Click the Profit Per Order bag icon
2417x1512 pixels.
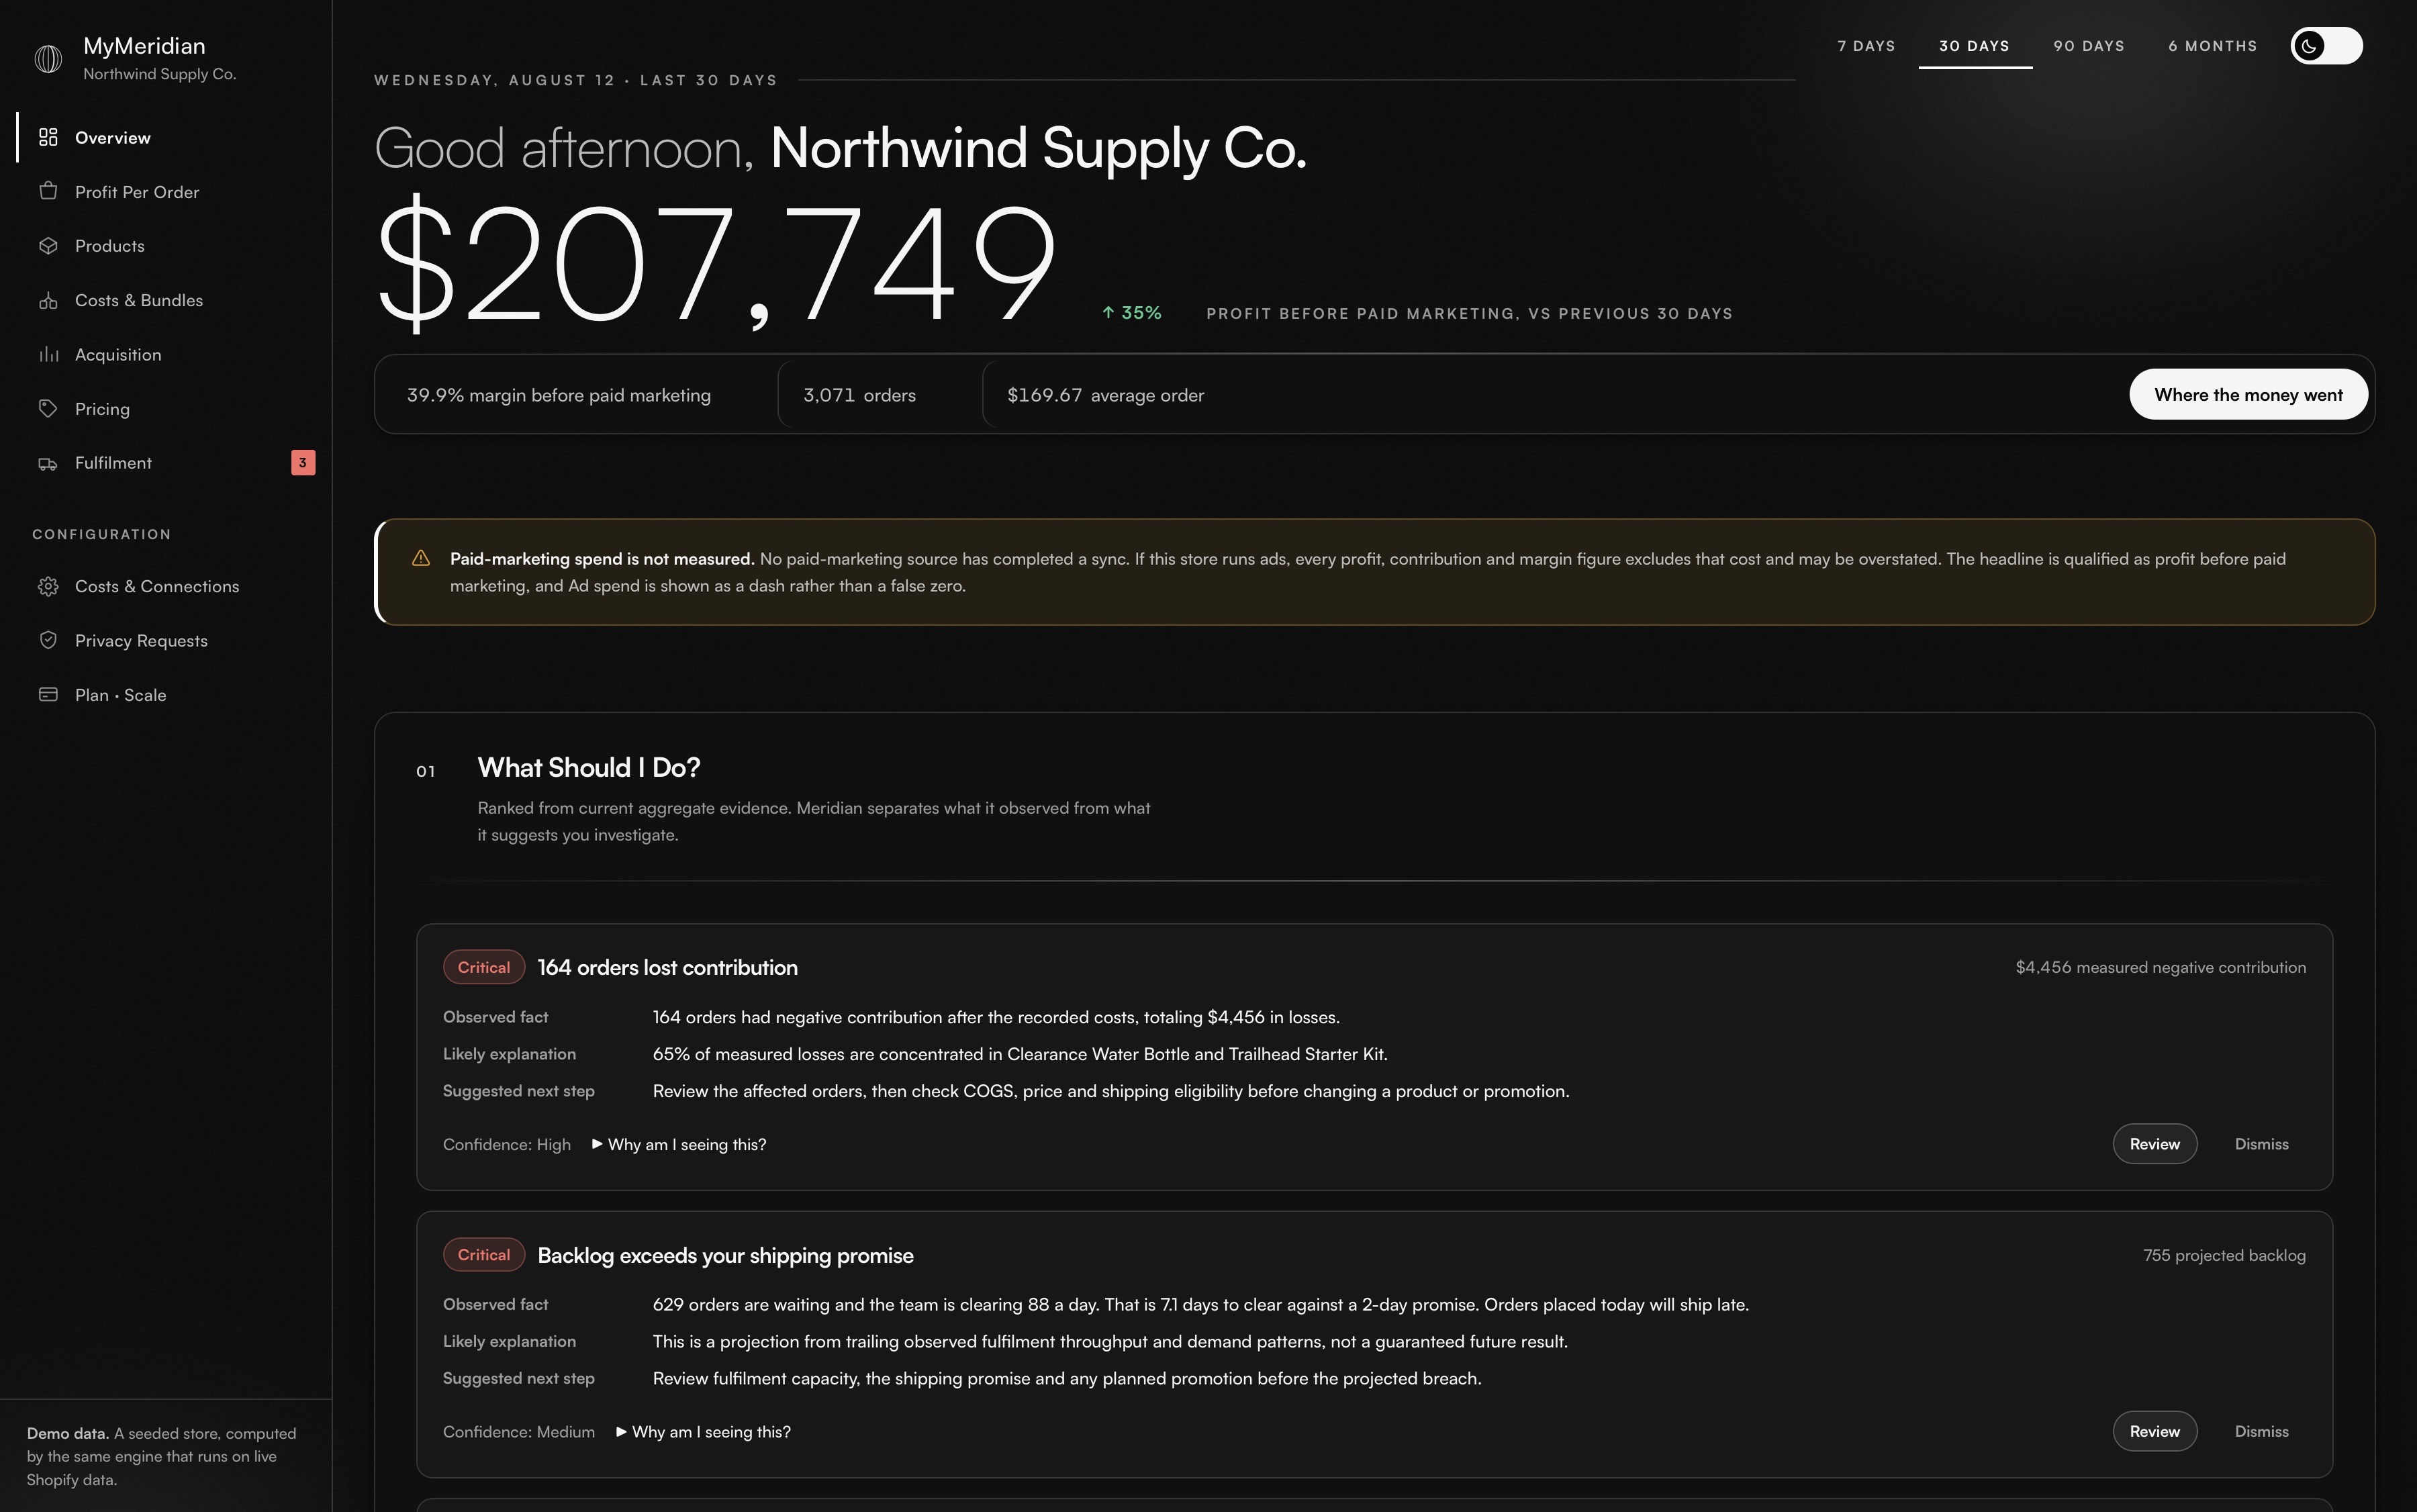point(48,191)
